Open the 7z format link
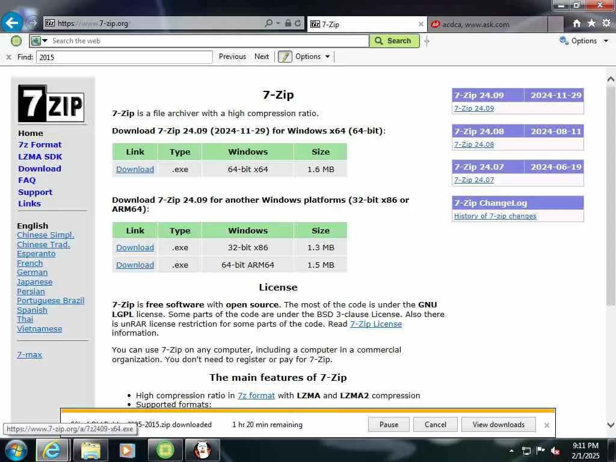Screen dimensions: 616x462 [256, 396]
